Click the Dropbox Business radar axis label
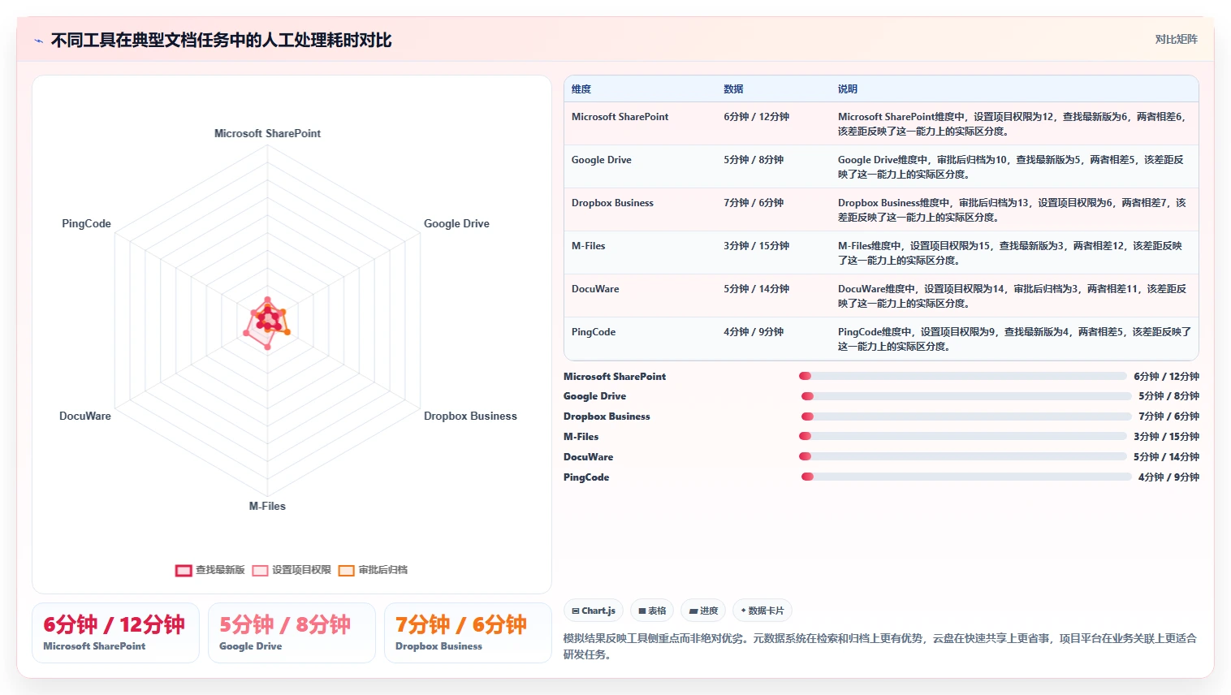Screen dimensions: 1231x695 (470, 416)
